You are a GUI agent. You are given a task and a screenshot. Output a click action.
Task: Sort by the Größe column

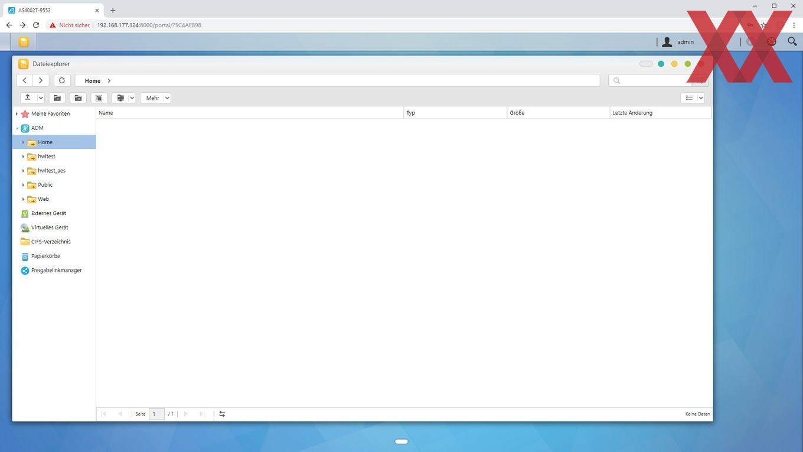(x=558, y=113)
